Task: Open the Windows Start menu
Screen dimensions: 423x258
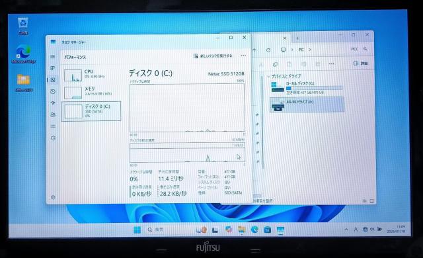Action: click(137, 230)
